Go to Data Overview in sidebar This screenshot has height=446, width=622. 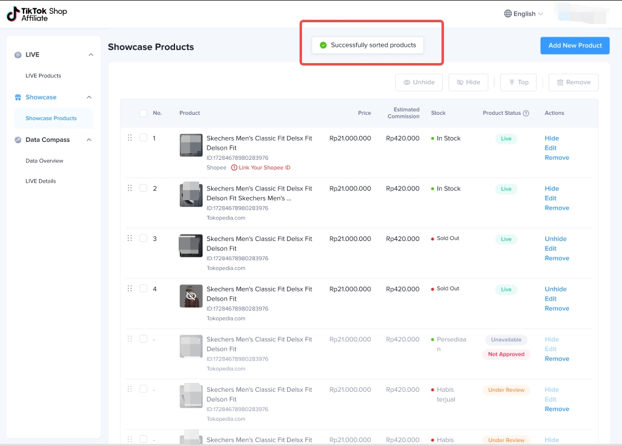click(45, 161)
